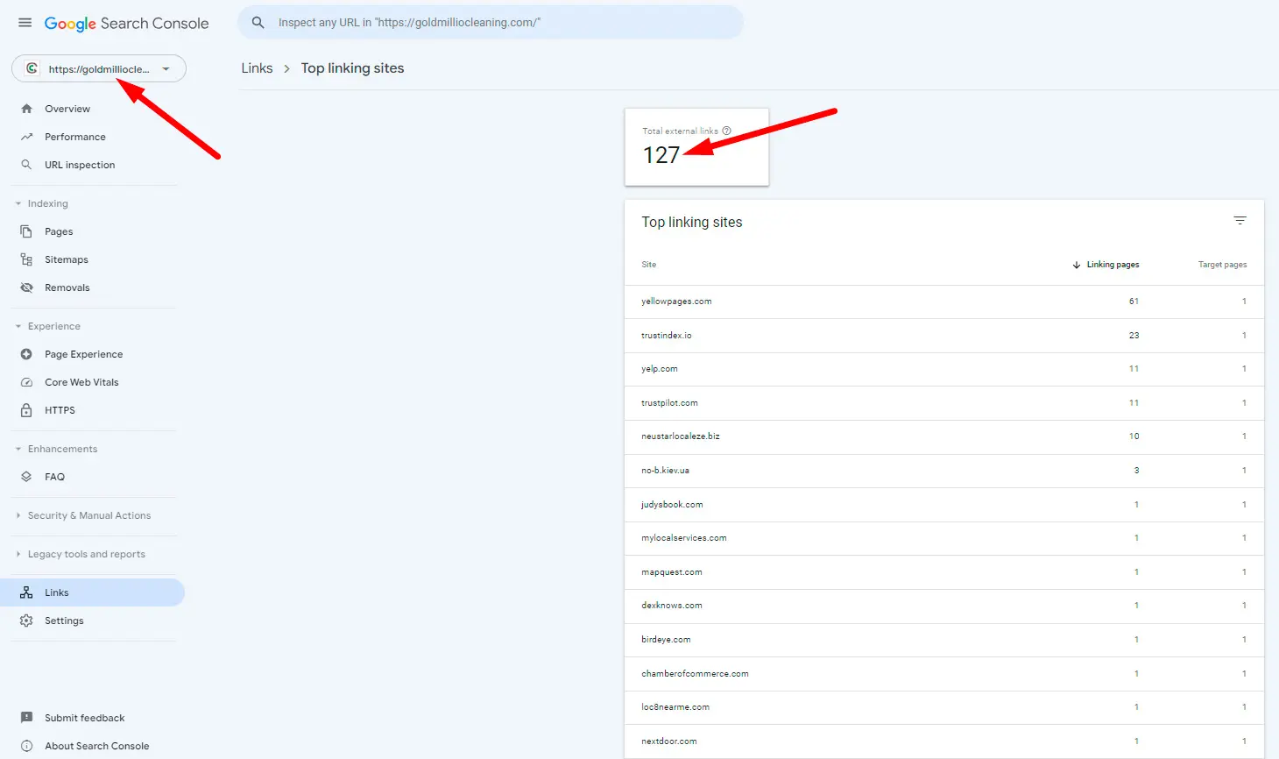Screen dimensions: 1279x759
Task: Collapse the Indexing section
Action: pos(18,203)
